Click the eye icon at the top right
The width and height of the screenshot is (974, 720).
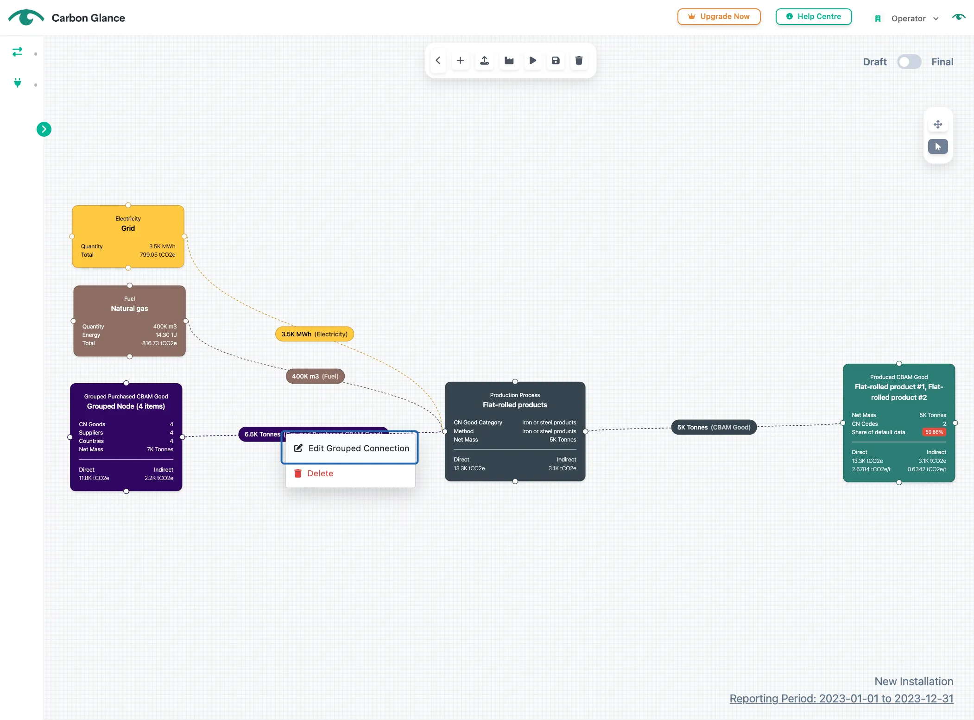pyautogui.click(x=959, y=18)
